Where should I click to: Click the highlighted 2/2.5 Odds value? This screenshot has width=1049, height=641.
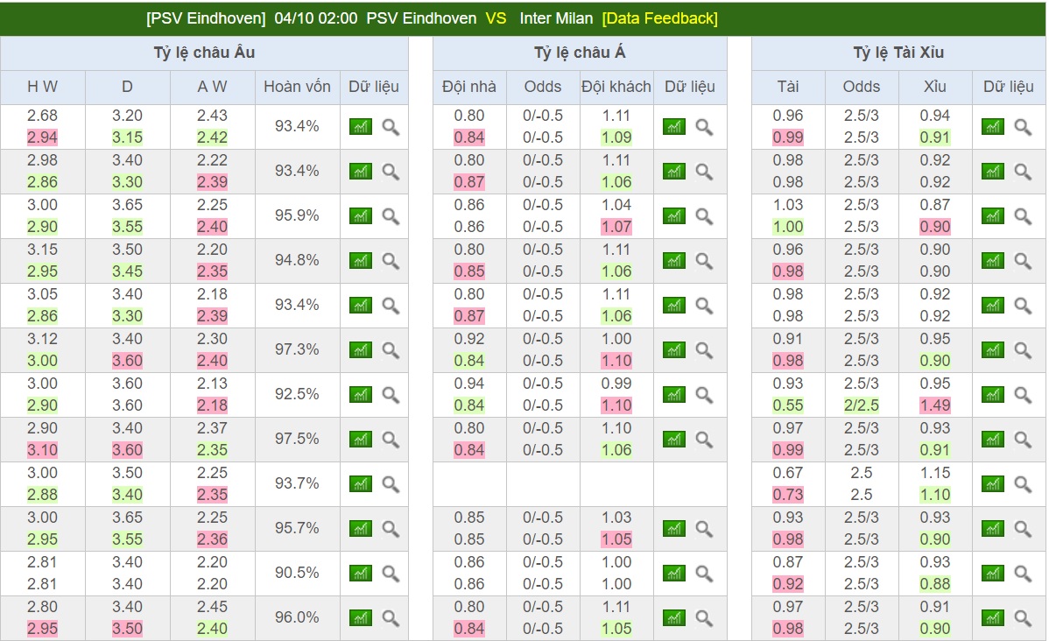point(862,405)
